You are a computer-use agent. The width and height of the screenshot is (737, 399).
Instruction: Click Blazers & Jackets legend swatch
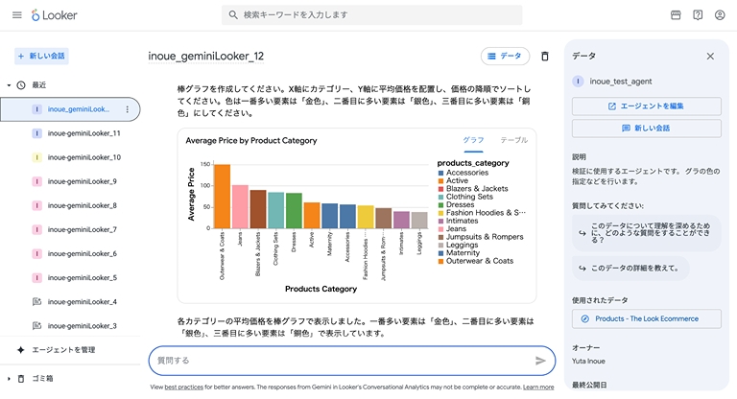point(440,189)
